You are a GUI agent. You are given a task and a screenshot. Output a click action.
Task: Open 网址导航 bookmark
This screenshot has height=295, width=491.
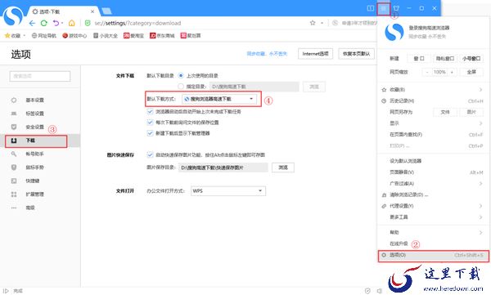(x=44, y=36)
